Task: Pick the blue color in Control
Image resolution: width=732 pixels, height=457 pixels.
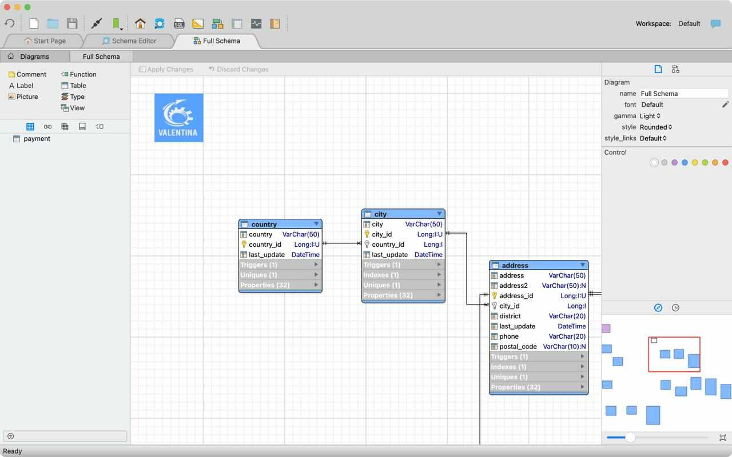Action: (685, 163)
